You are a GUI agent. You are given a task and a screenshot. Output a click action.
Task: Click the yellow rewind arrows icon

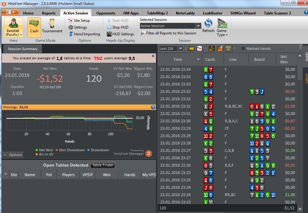coord(191,48)
